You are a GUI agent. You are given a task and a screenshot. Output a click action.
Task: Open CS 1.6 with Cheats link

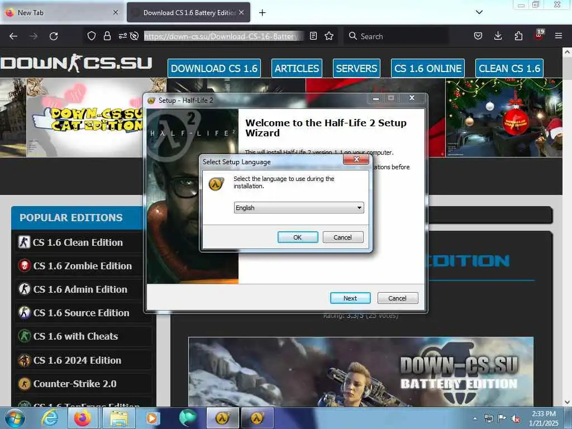pyautogui.click(x=75, y=336)
